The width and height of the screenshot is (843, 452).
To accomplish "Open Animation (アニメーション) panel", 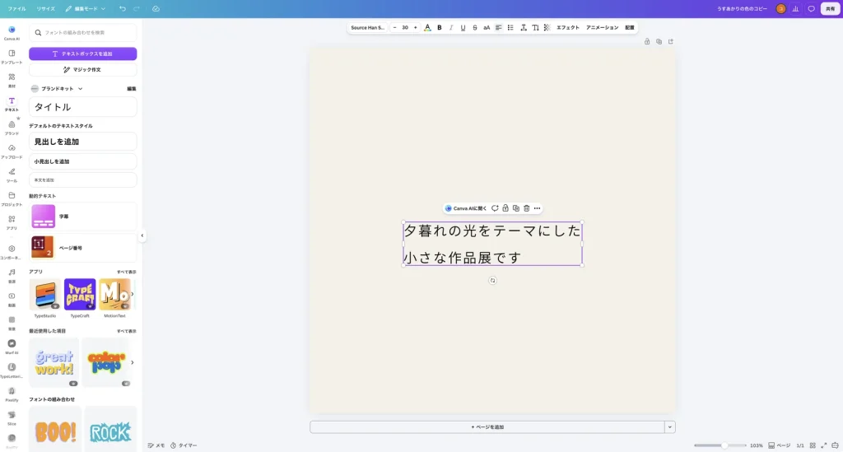I will 602,27.
